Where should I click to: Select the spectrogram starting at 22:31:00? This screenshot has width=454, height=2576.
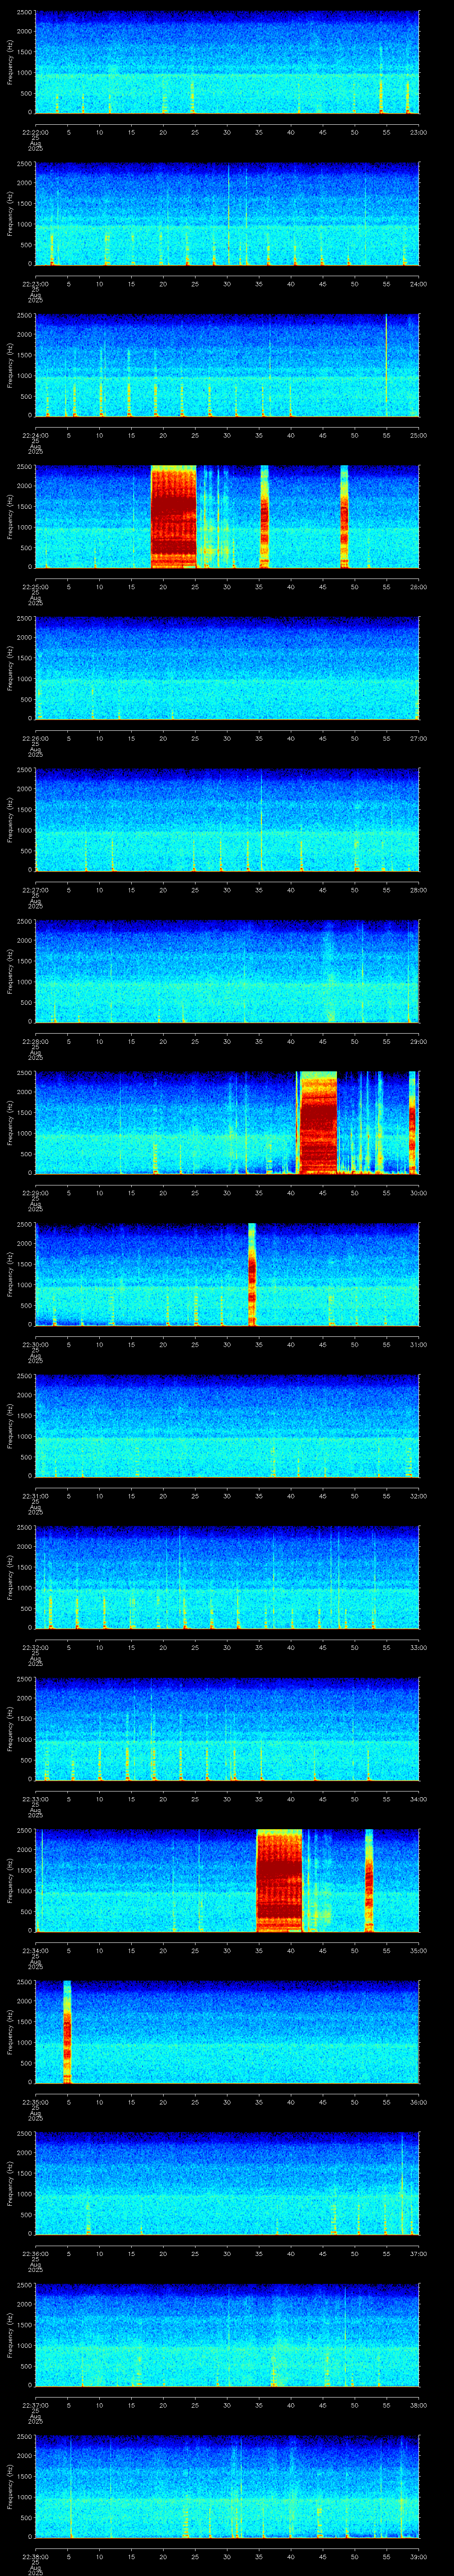click(x=227, y=1426)
